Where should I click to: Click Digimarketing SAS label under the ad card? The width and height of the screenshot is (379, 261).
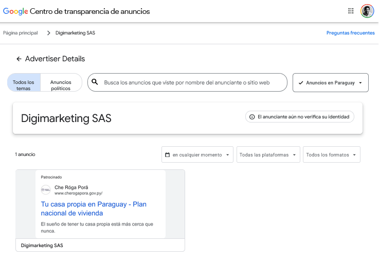click(x=42, y=245)
